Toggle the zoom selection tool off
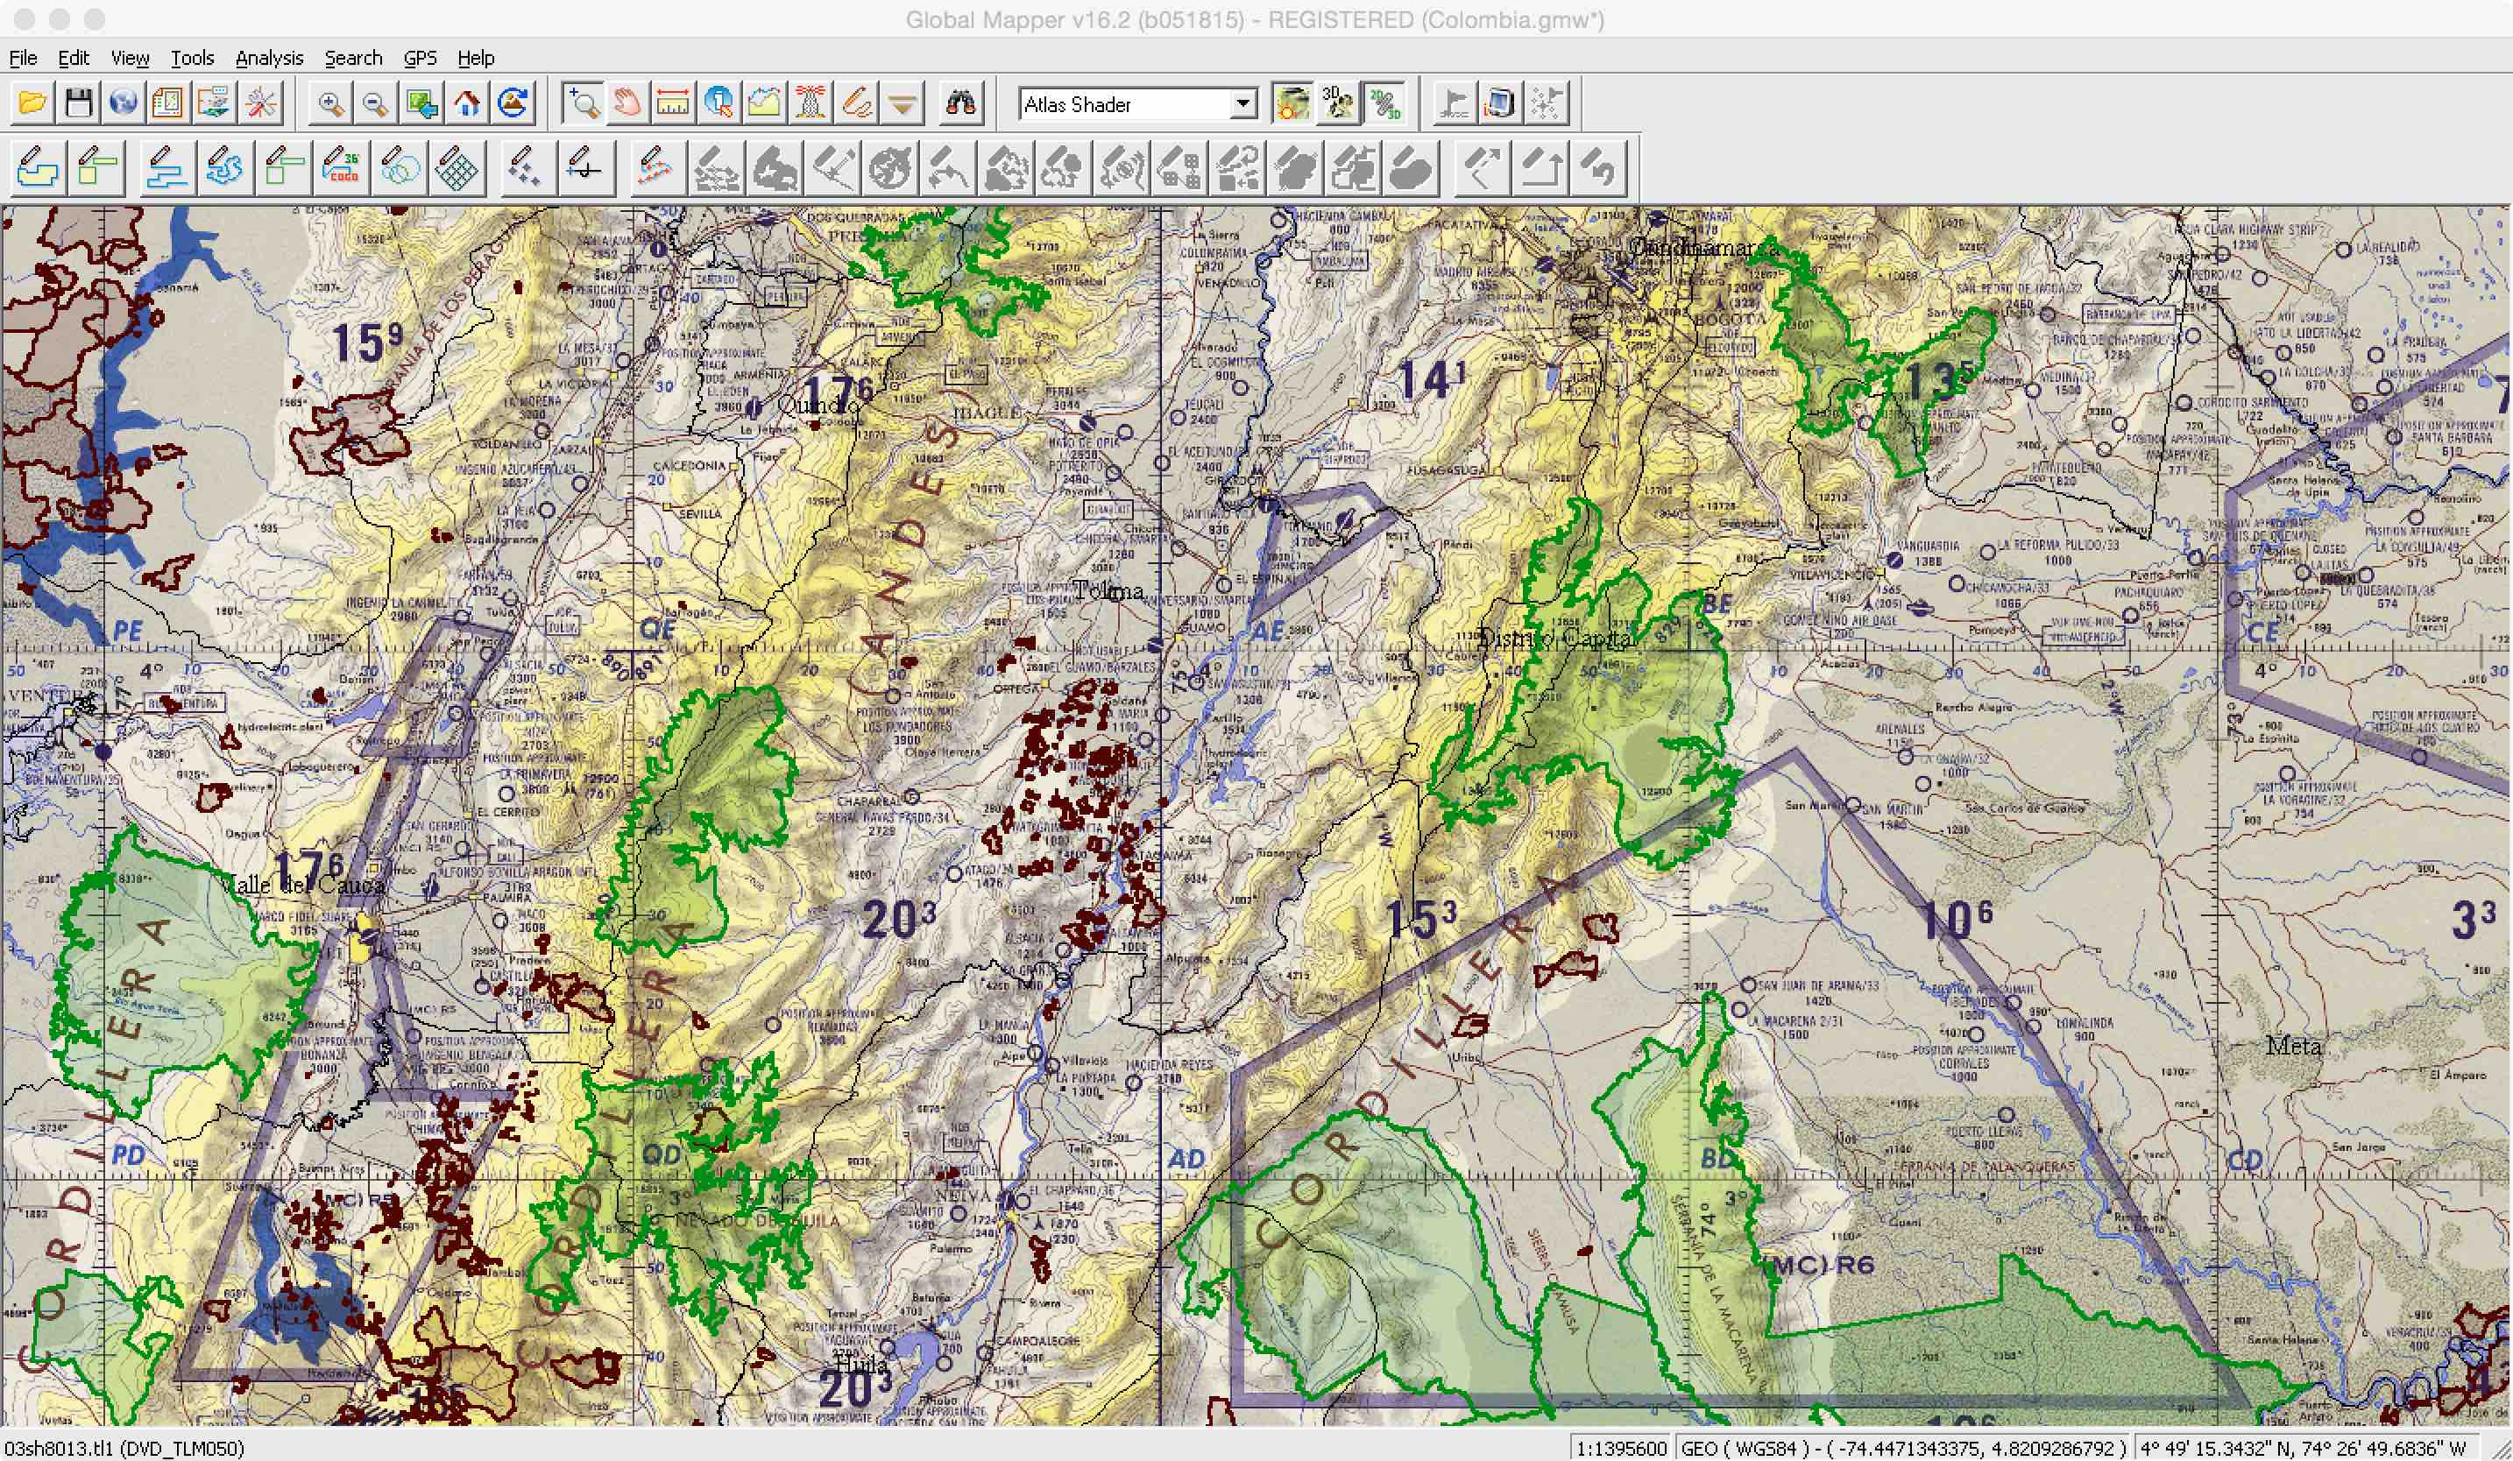This screenshot has height=1461, width=2513. [585, 102]
